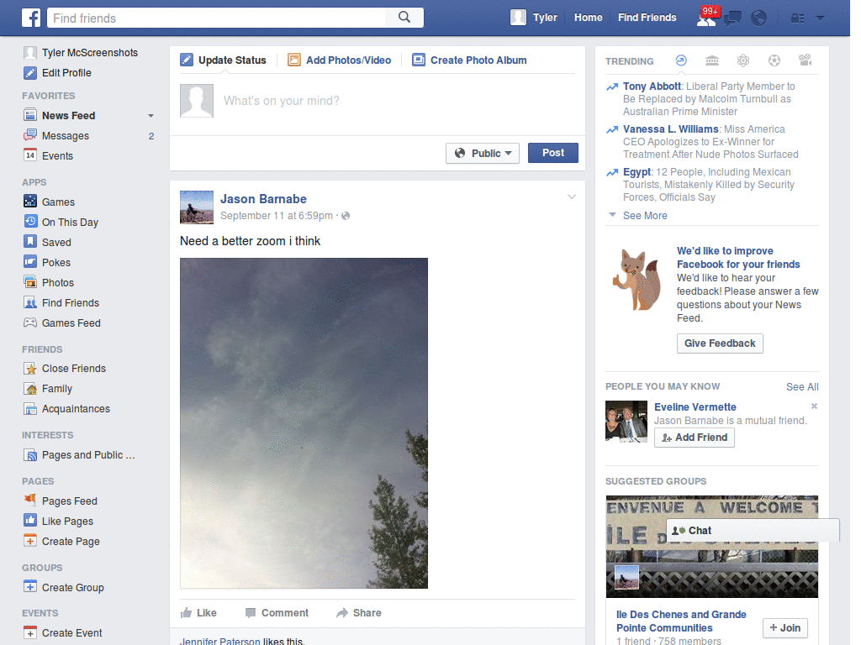Image resolution: width=861 pixels, height=645 pixels.
Task: Show entertainment trending topics icon
Action: (805, 60)
